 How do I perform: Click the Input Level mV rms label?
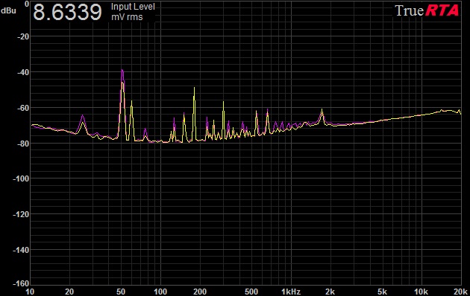pos(133,12)
